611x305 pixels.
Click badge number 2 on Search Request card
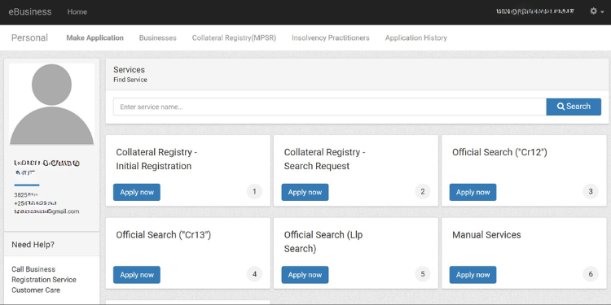point(423,191)
